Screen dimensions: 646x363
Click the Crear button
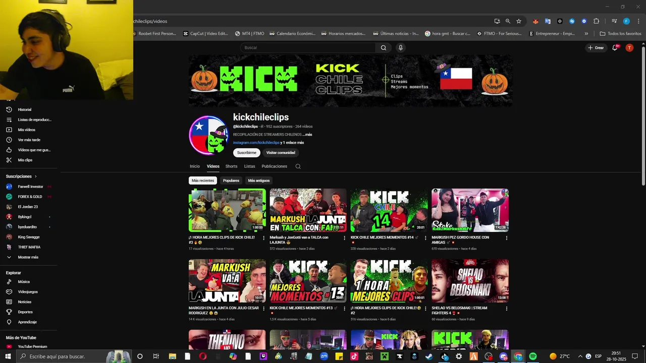pos(596,48)
